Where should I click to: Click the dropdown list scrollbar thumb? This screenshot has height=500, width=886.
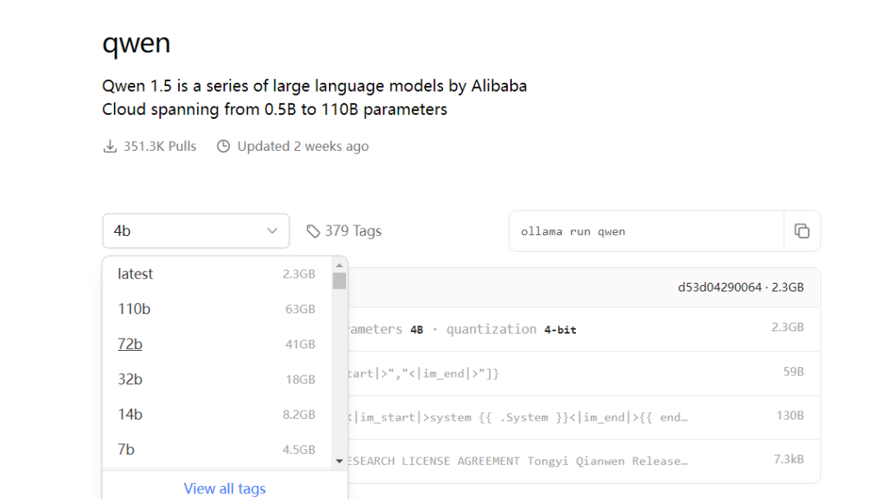coord(339,280)
